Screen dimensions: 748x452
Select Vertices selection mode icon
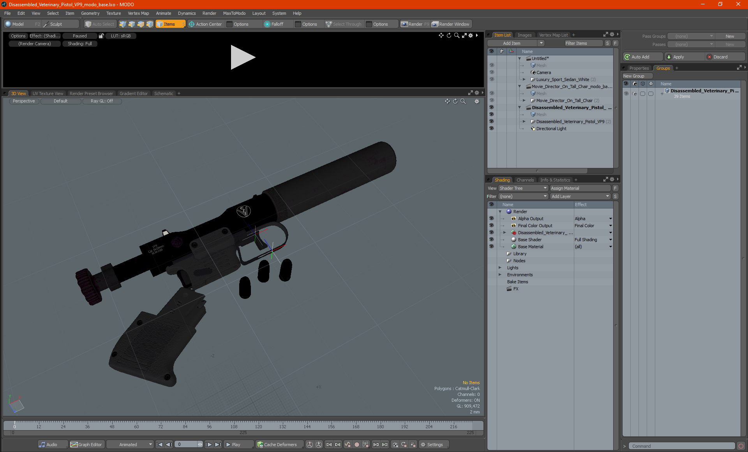[x=123, y=24]
